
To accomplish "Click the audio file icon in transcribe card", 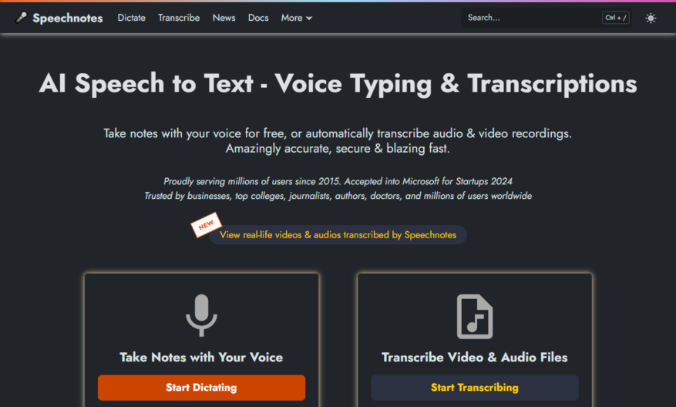I will (475, 317).
